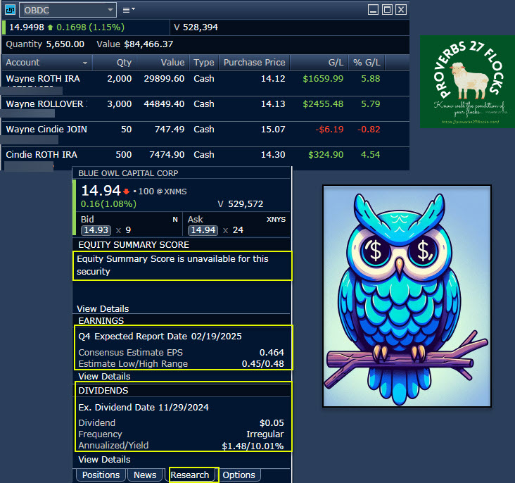The width and height of the screenshot is (515, 483).
Task: Sort by the % G/L column header
Action: [366, 62]
